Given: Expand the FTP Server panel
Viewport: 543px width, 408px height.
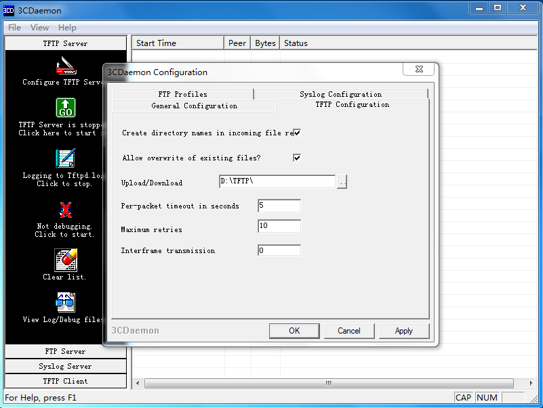Looking at the screenshot, I should tap(66, 351).
